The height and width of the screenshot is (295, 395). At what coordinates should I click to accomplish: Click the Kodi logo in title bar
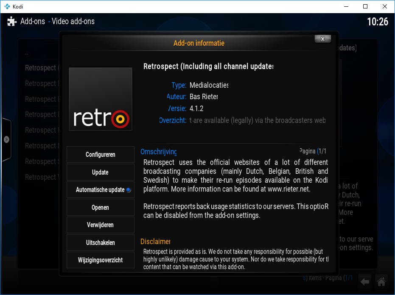(x=7, y=6)
